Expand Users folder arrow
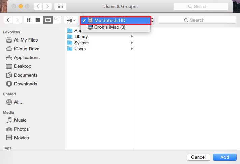The height and width of the screenshot is (164, 240). click(x=132, y=49)
